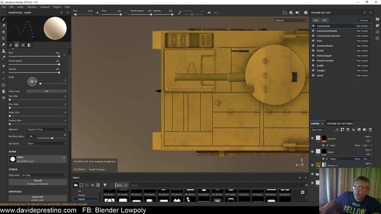The width and height of the screenshot is (381, 214).
Task: Open Main shader dropdown for wood
Action: (363, 75)
